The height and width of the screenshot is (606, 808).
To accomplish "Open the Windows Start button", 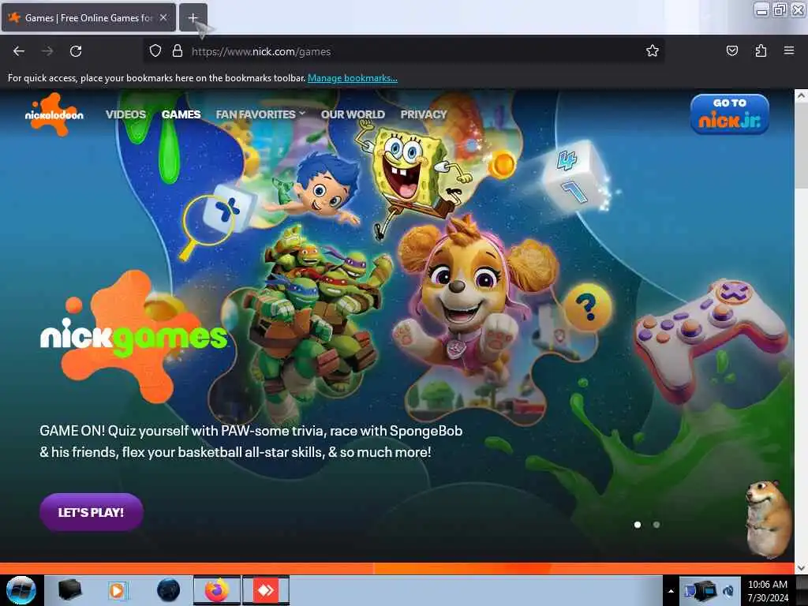I will pyautogui.click(x=21, y=590).
